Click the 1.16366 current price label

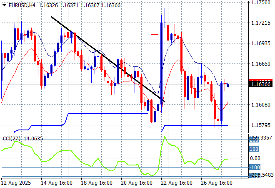click(261, 84)
